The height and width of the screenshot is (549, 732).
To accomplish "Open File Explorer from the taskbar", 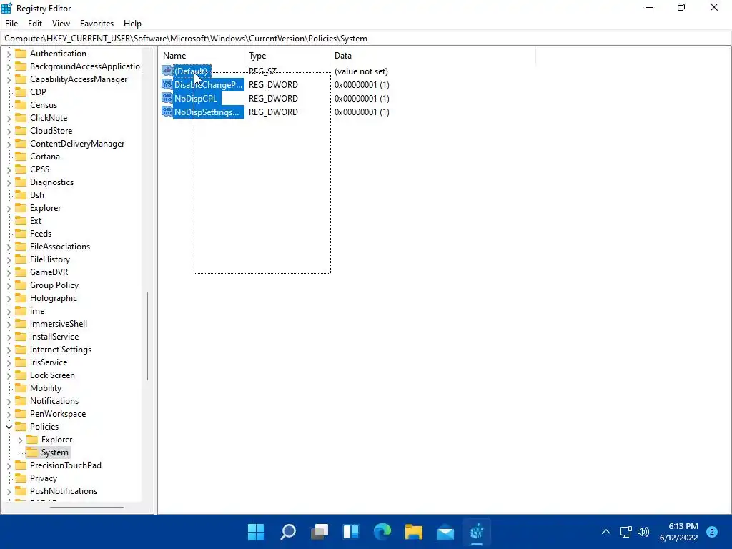I will (x=414, y=532).
